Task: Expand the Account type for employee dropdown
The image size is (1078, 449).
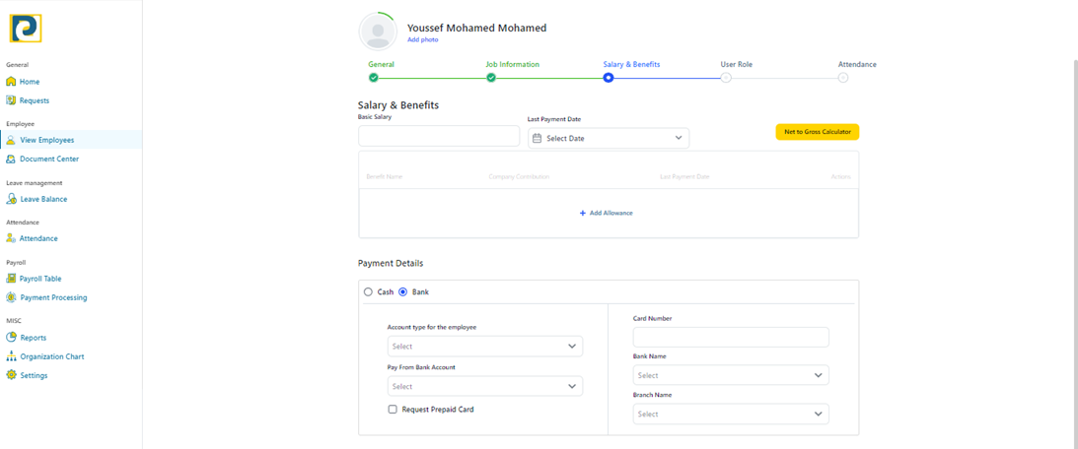Action: tap(484, 347)
